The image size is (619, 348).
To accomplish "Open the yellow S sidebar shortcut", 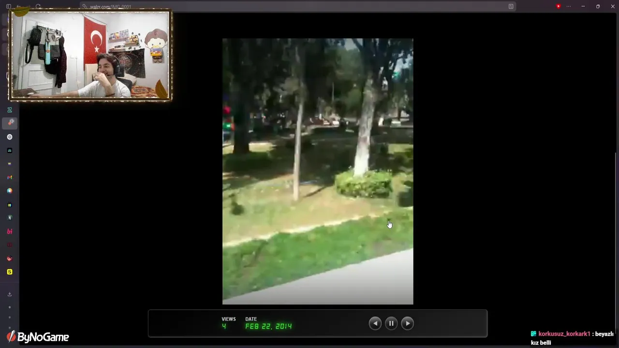I will pyautogui.click(x=9, y=272).
